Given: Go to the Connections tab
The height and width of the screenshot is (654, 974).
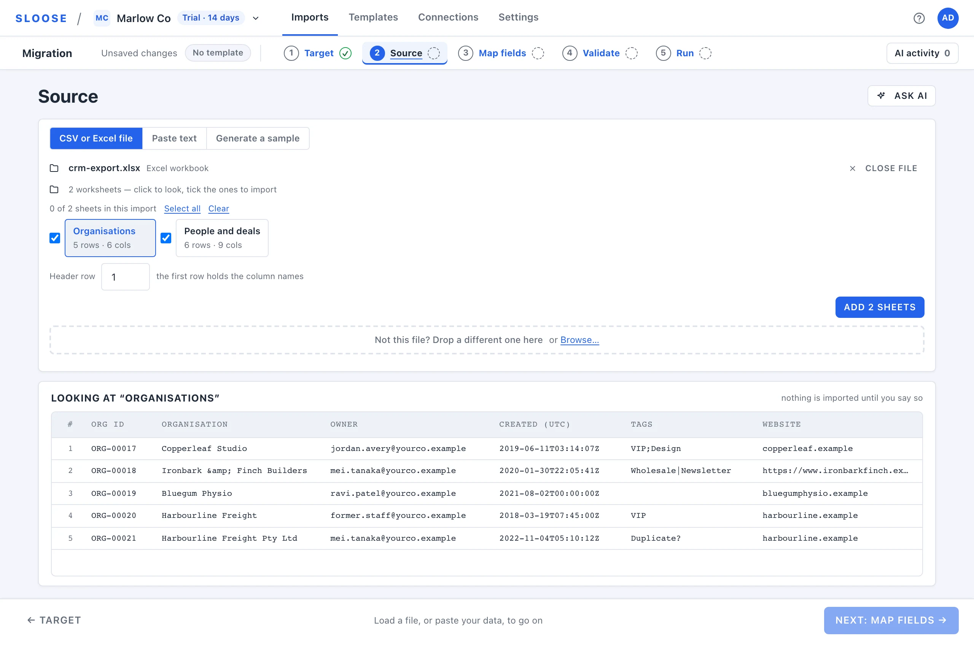Looking at the screenshot, I should [448, 17].
